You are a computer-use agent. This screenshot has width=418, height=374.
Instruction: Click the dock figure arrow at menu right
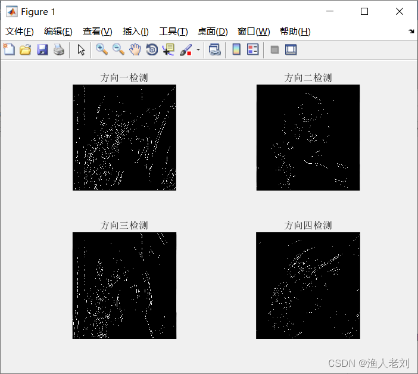click(x=411, y=31)
